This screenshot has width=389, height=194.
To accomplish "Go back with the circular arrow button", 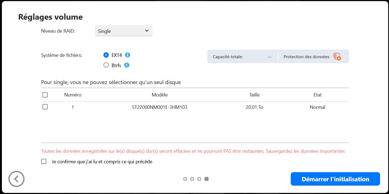I will tap(16, 179).
